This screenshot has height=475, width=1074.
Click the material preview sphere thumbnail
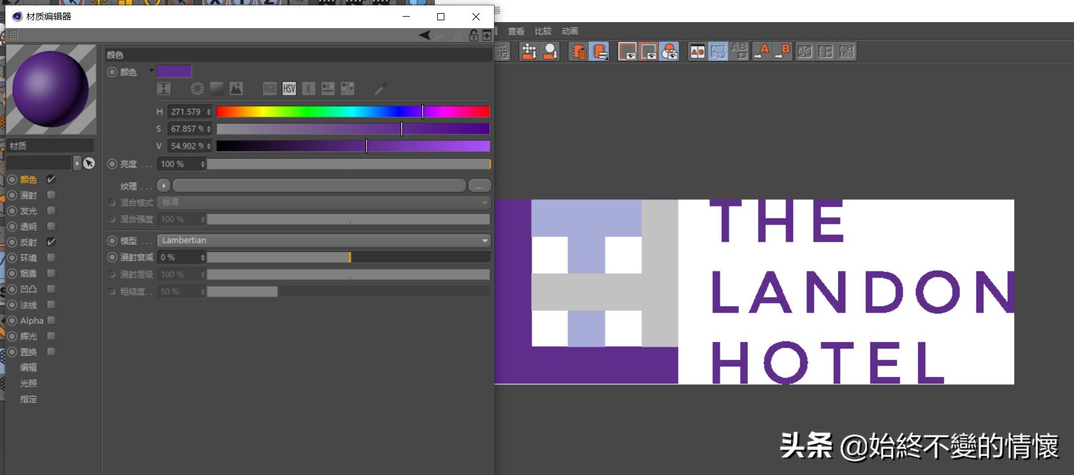click(51, 89)
